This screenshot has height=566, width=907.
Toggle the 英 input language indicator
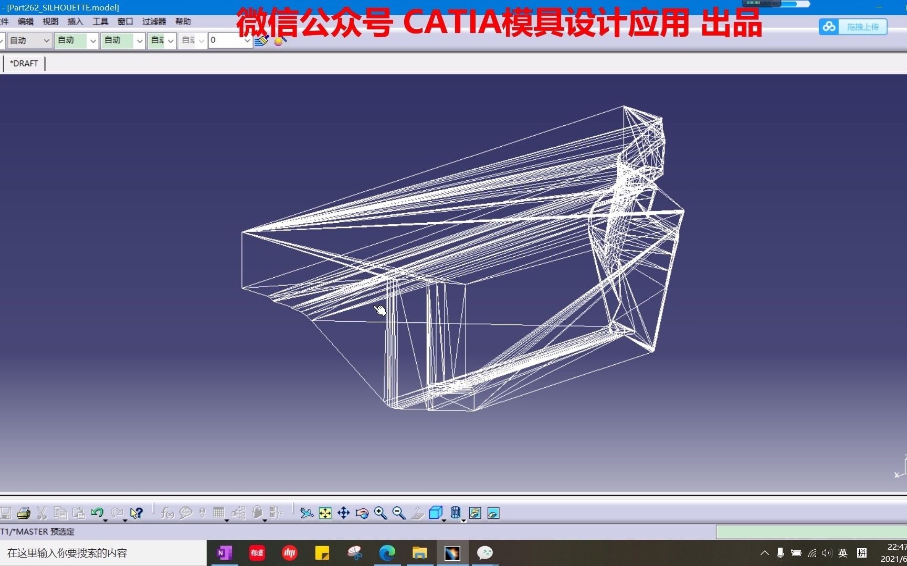(x=843, y=553)
